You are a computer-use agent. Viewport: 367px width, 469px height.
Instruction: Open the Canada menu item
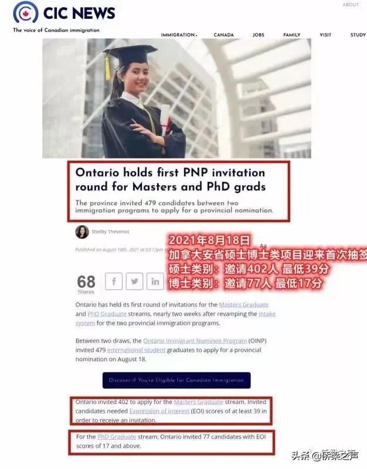(x=224, y=35)
